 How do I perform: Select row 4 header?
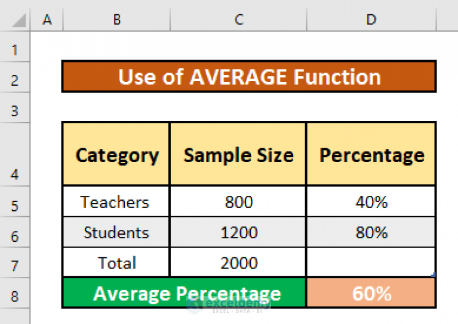[14, 154]
